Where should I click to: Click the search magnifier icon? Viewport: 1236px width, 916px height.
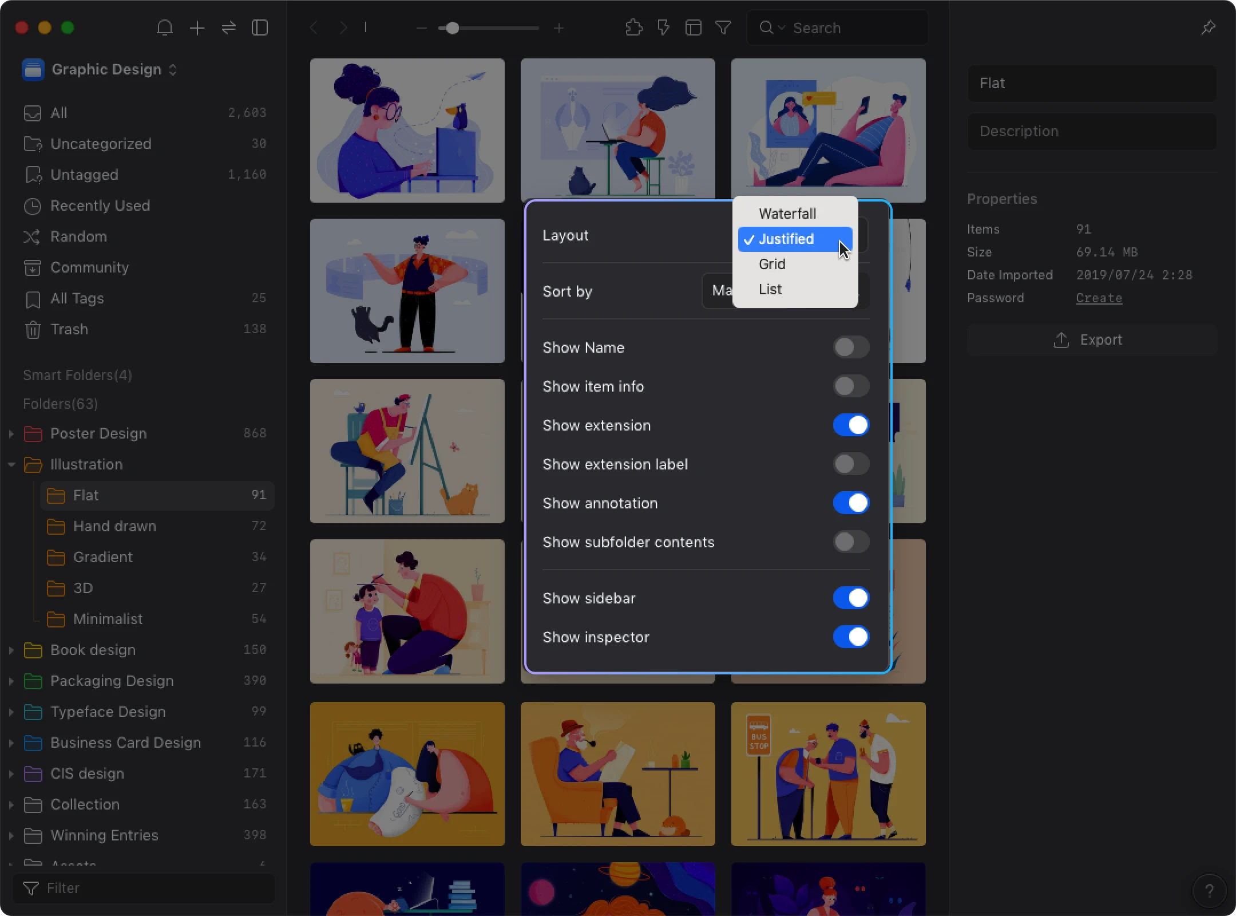[x=766, y=27]
